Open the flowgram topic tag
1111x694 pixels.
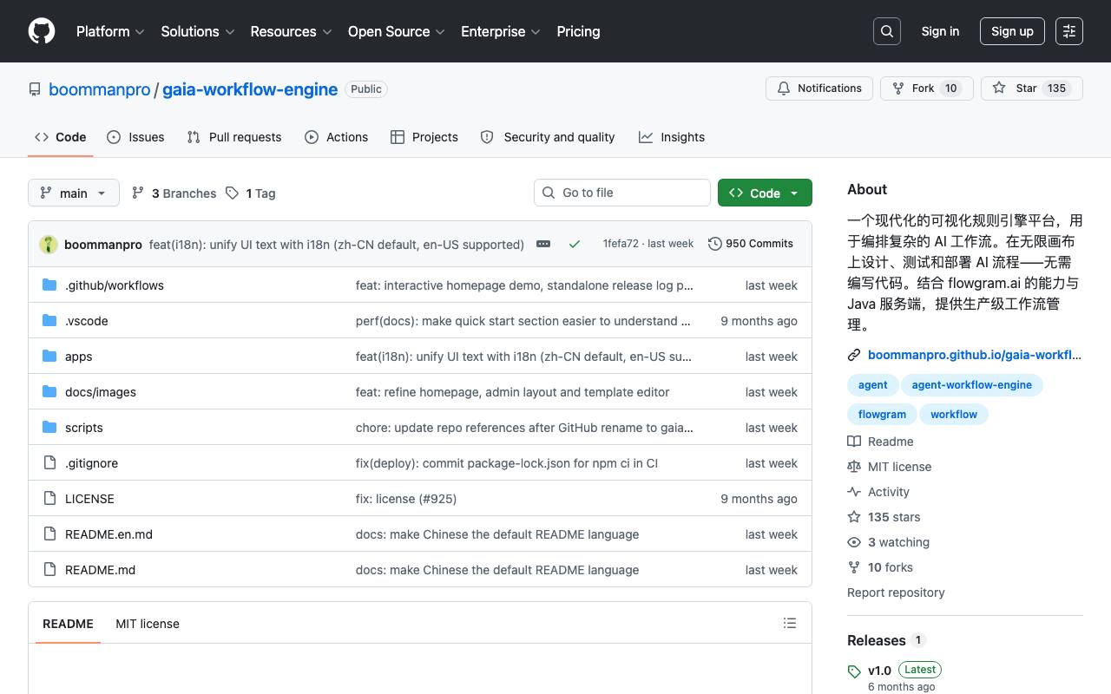coord(882,414)
